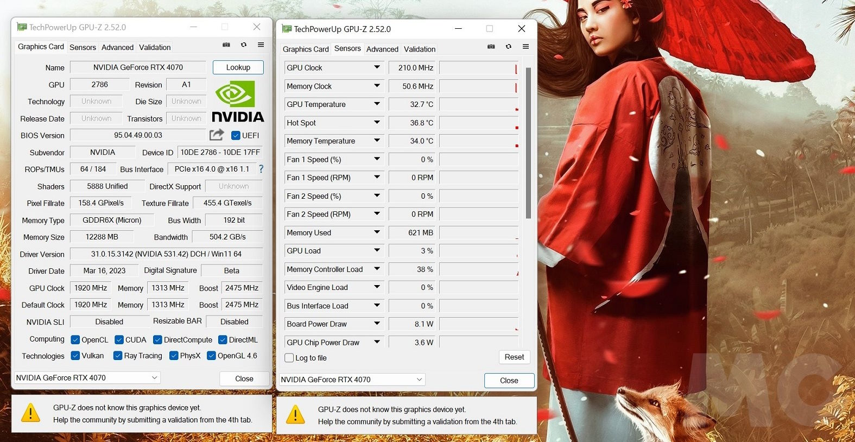Toggle the Ray Tracing checkbox

tap(117, 356)
